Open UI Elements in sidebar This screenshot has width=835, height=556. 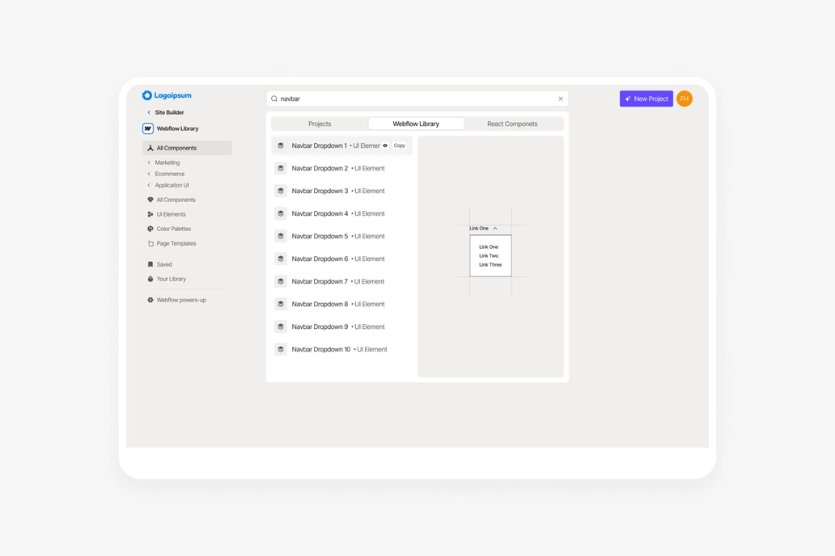click(167, 214)
